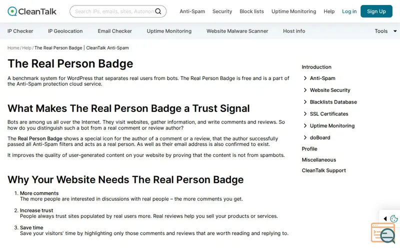Expand the doBoard sidebar section
Viewport: 400px width, 250px height.
(x=317, y=138)
